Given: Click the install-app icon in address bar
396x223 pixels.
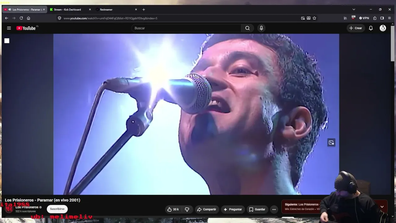Looking at the screenshot, I should pyautogui.click(x=308, y=18).
